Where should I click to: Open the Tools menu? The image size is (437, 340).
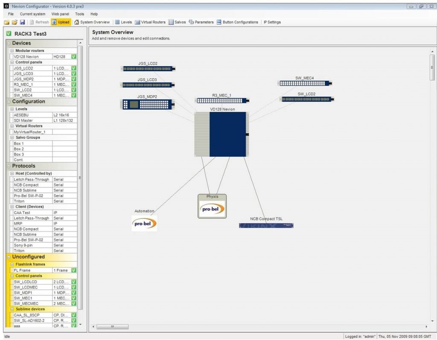click(79, 14)
